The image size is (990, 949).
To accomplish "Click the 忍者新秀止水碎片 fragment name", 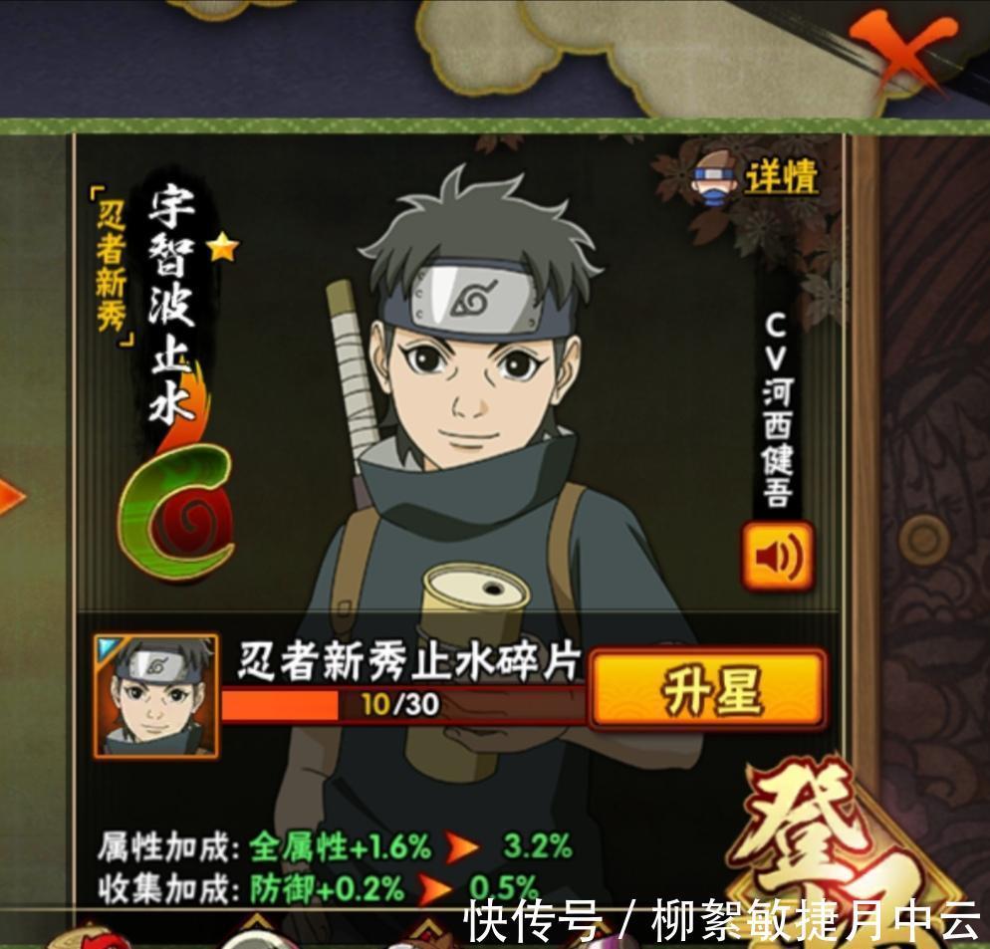I will point(408,662).
